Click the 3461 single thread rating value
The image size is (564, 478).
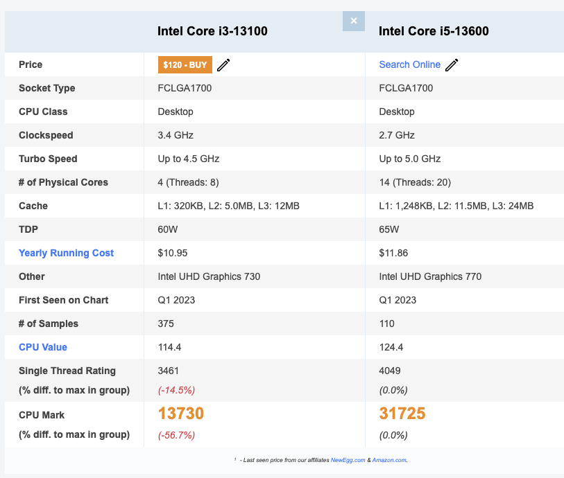click(169, 371)
